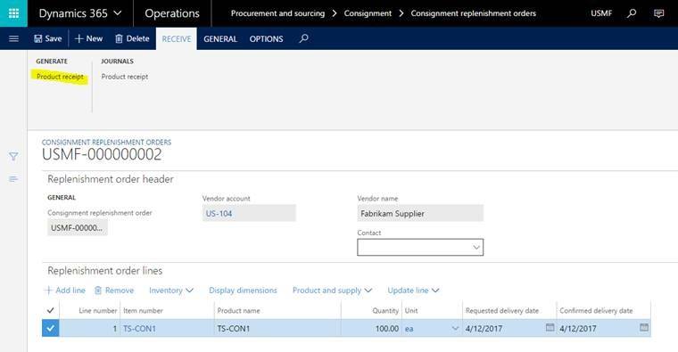Click the Consignment Replenishment Orders caption link
The width and height of the screenshot is (678, 352).
tap(106, 142)
